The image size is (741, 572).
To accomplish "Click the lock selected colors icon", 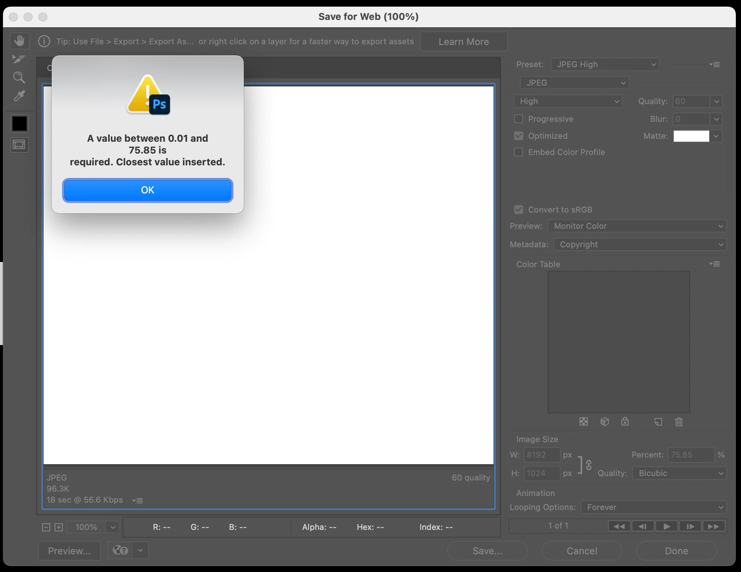I will 625,422.
